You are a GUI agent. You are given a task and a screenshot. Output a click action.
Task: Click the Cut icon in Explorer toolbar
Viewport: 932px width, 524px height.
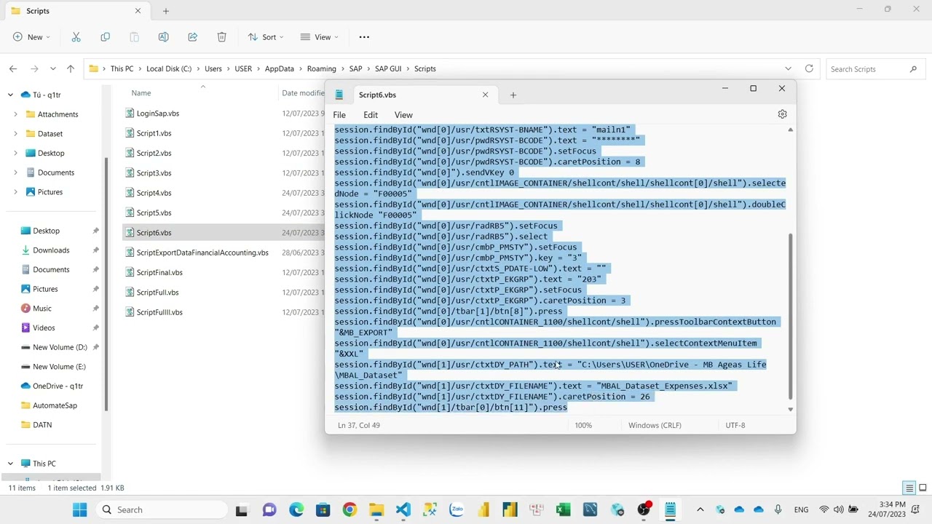pyautogui.click(x=76, y=37)
